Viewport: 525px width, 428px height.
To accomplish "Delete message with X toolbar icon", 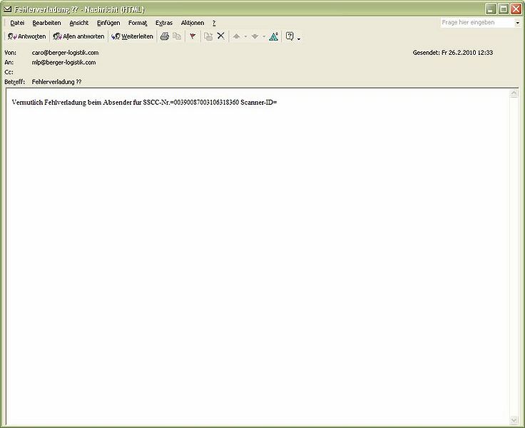I will point(220,36).
